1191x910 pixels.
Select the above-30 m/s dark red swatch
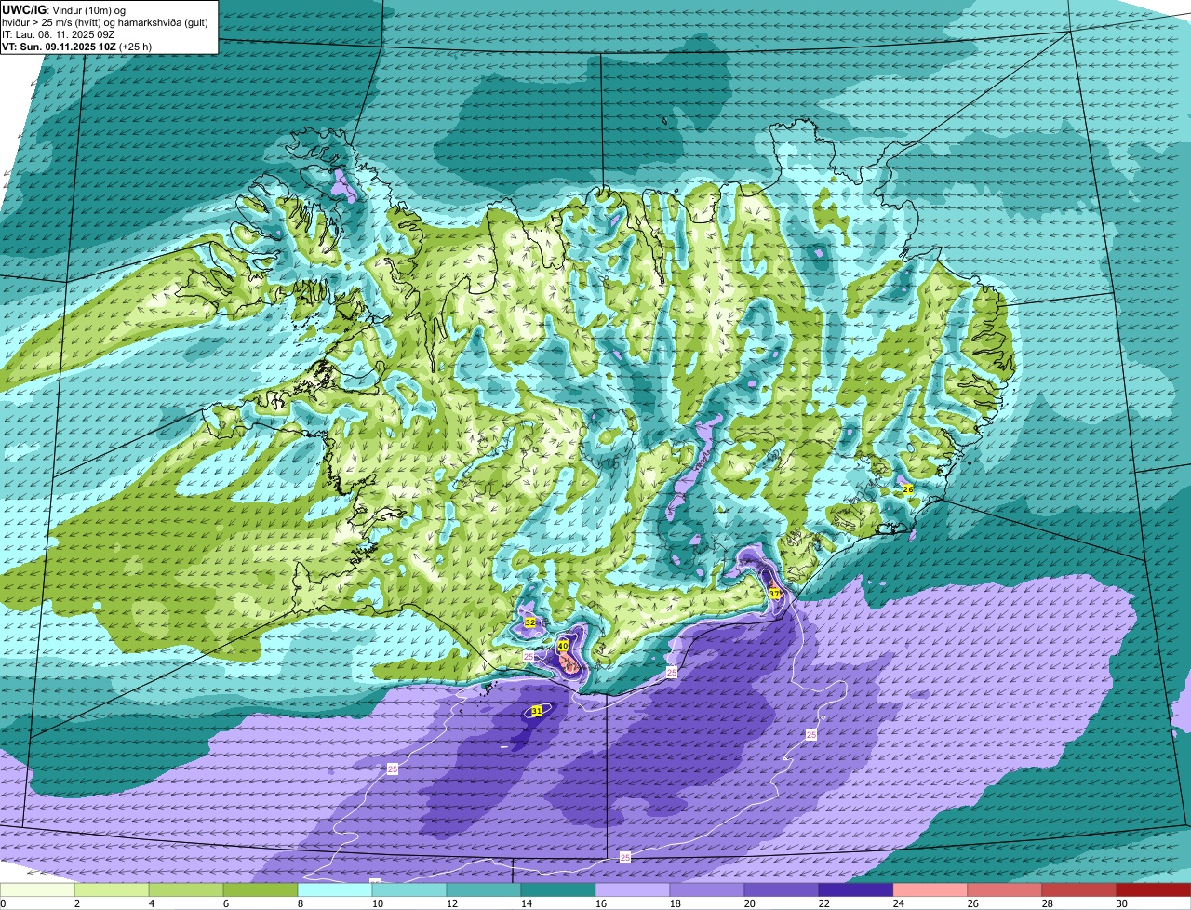pos(1154,890)
